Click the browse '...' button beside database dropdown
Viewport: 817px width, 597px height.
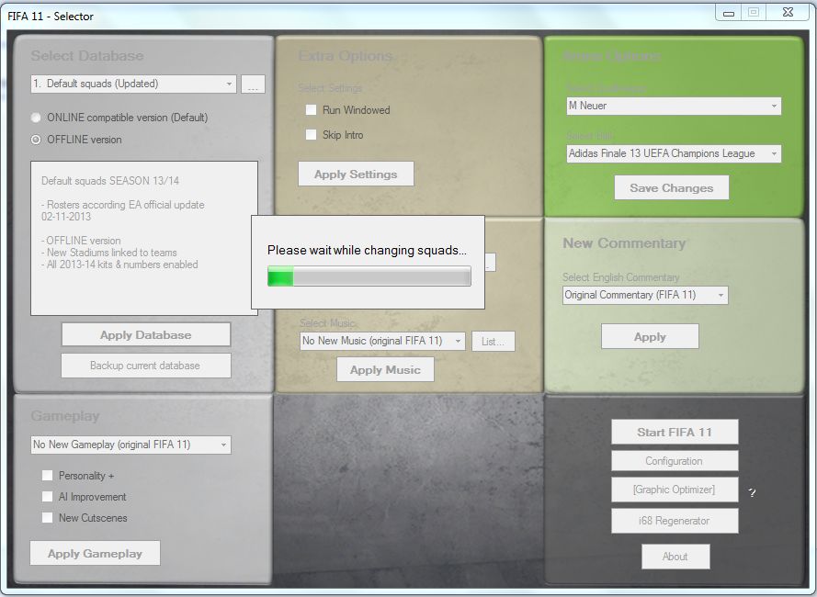tap(254, 84)
